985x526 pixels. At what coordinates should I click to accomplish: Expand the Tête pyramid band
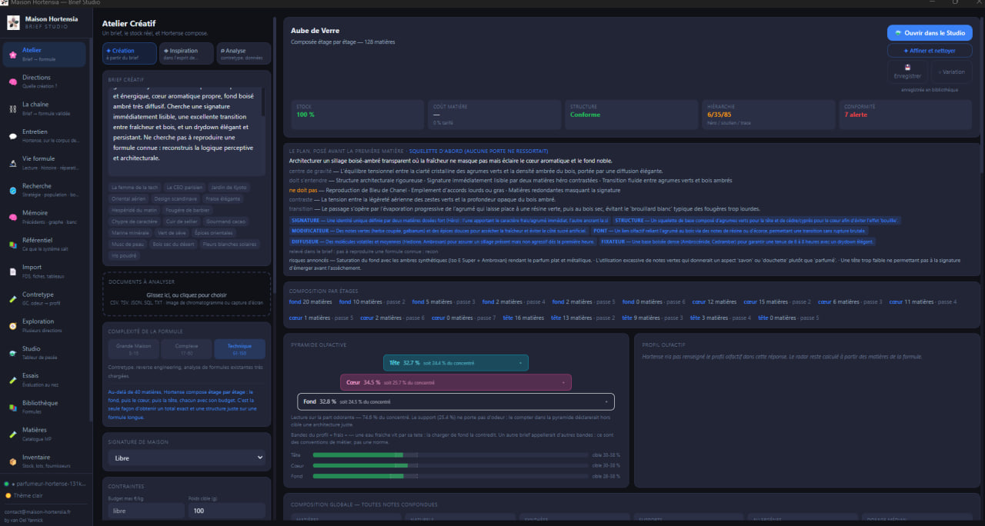[x=455, y=362]
